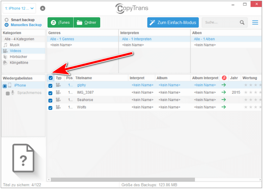Click the search magnifier icon
Screen dimensions: 263x189
click(x=242, y=22)
